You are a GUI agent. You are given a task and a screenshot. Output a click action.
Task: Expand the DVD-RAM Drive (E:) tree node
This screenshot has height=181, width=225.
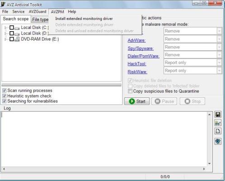[x=5, y=39]
